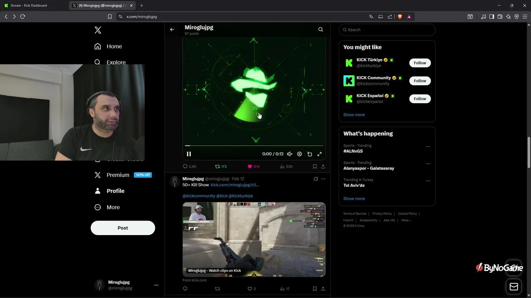Click translate page icon in address bar
Screen dimensions: 531x298
click(371, 17)
